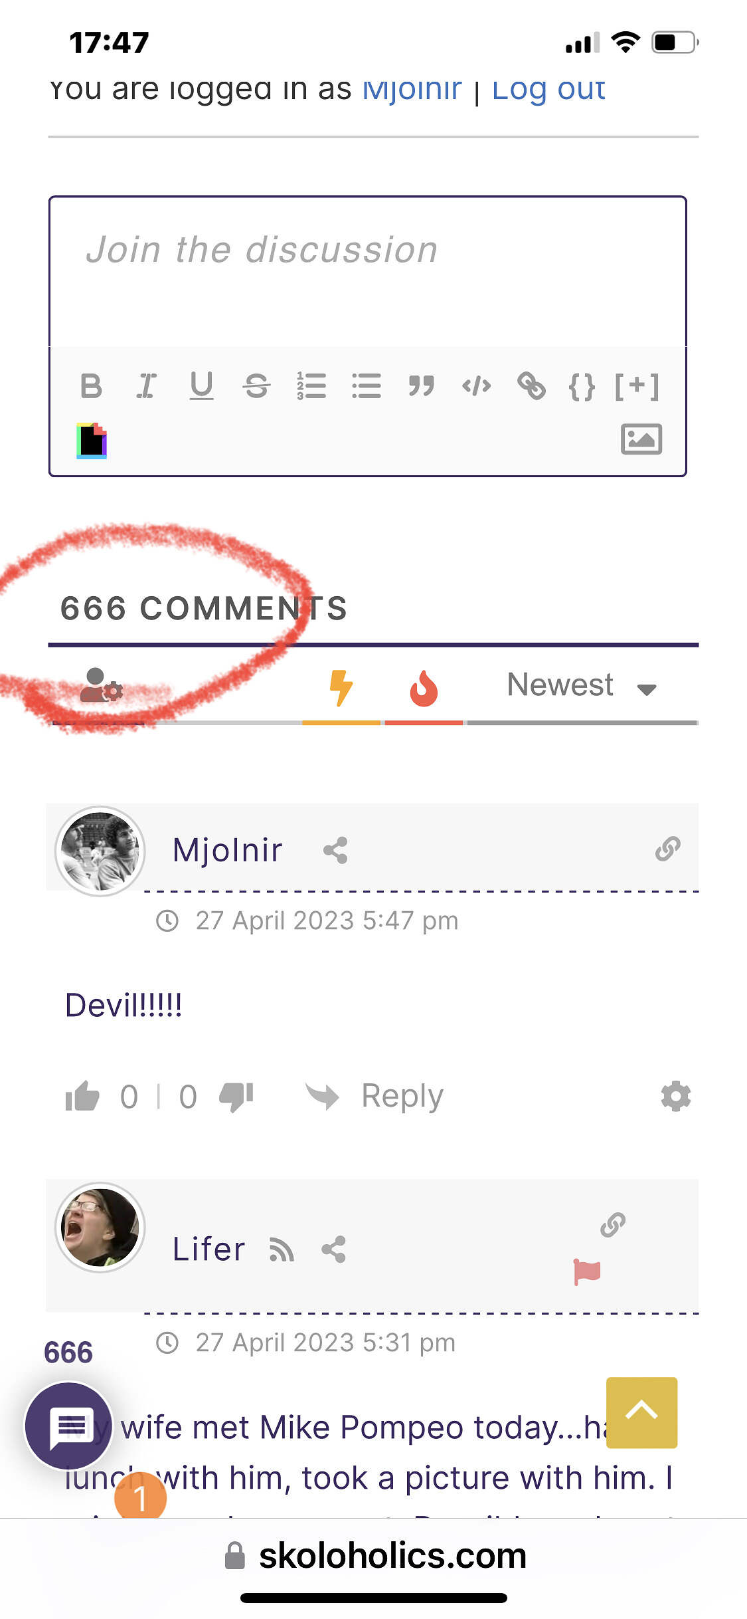Follow Lifer using the RSS feed icon

point(282,1249)
